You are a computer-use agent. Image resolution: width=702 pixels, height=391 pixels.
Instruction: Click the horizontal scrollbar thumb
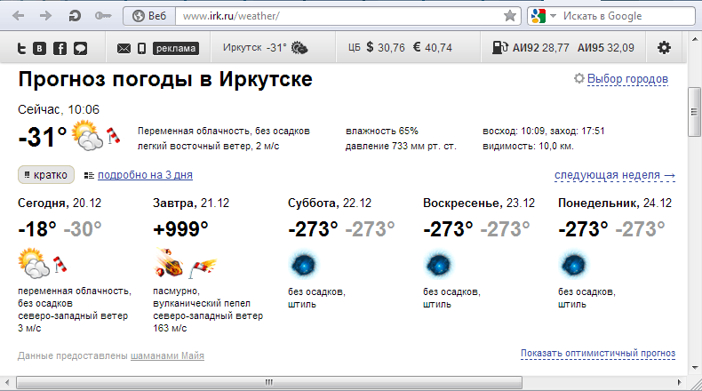[265, 382]
